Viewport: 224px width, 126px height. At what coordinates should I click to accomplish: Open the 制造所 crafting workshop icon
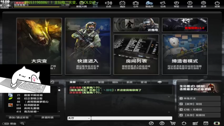149,4
